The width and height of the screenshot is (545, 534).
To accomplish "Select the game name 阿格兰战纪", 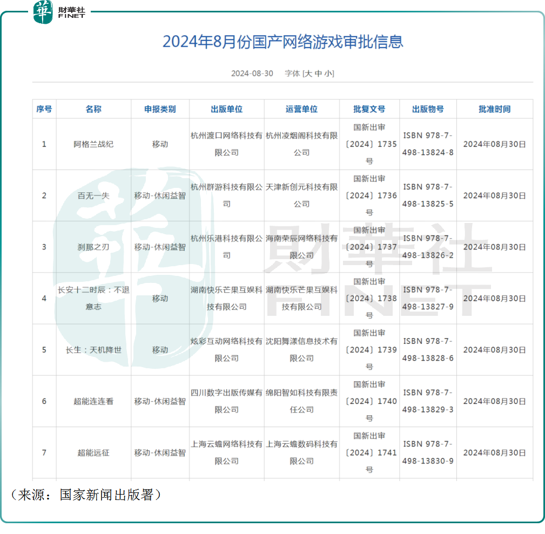I will (93, 144).
